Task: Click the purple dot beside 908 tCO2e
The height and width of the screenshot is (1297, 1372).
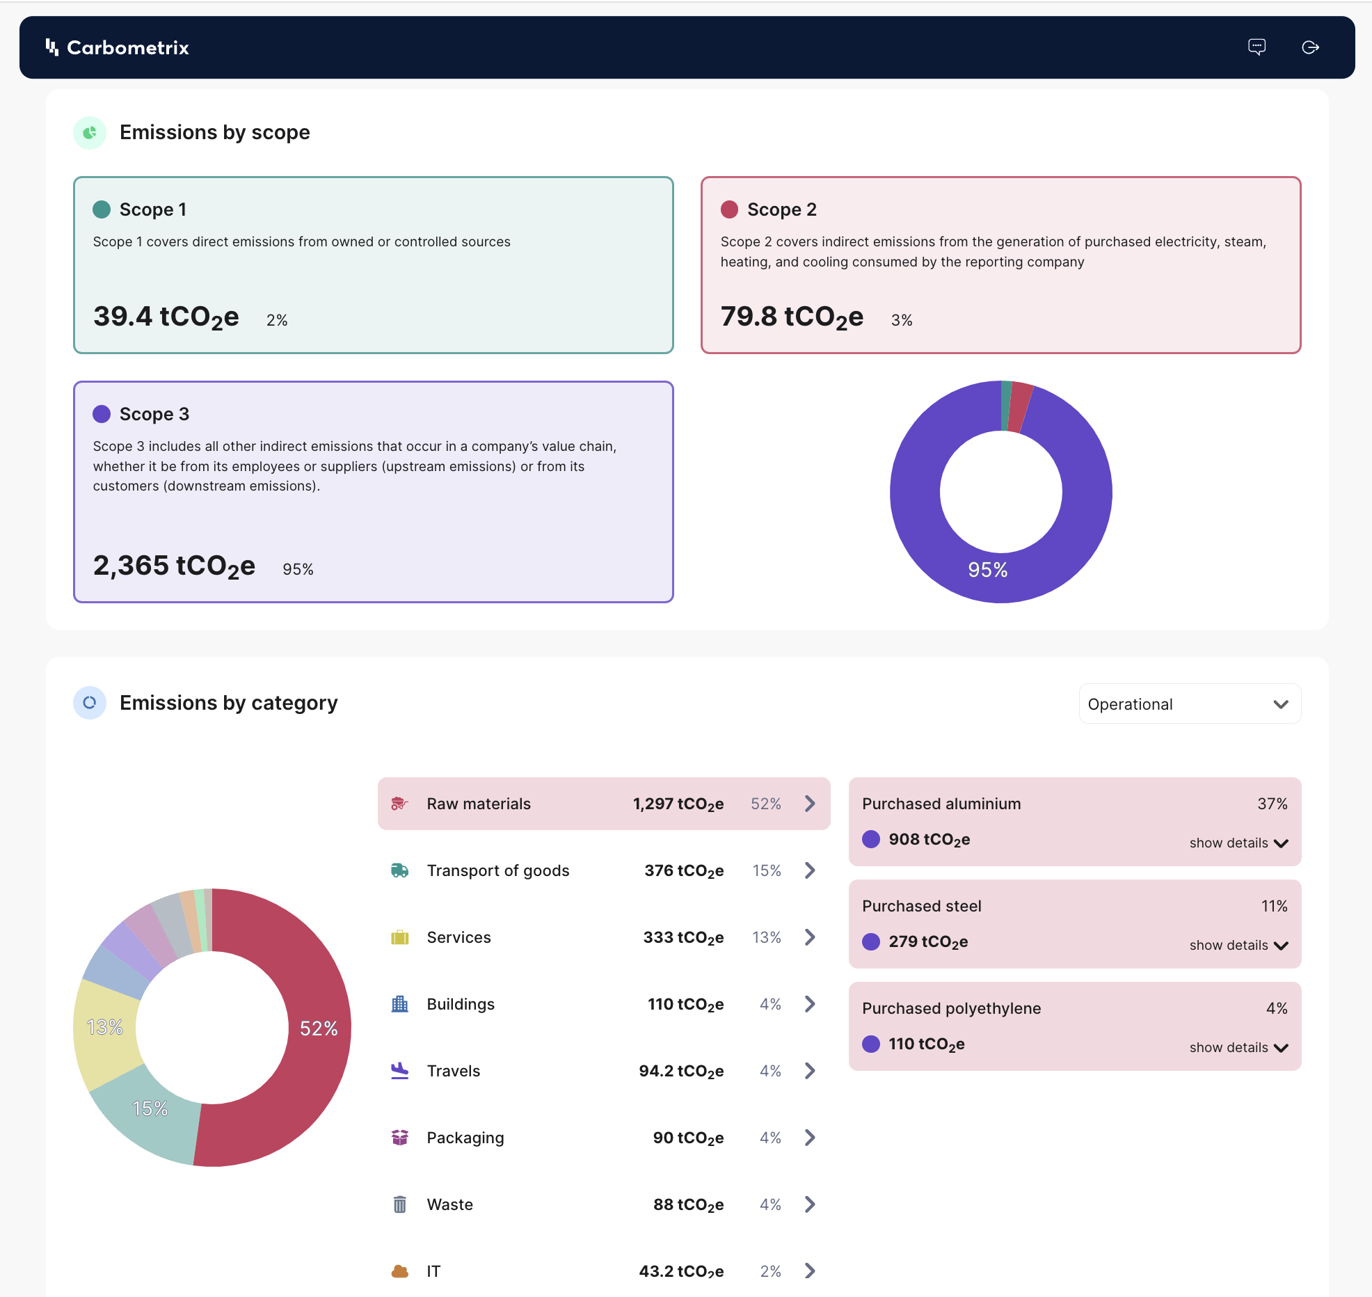Action: point(871,839)
